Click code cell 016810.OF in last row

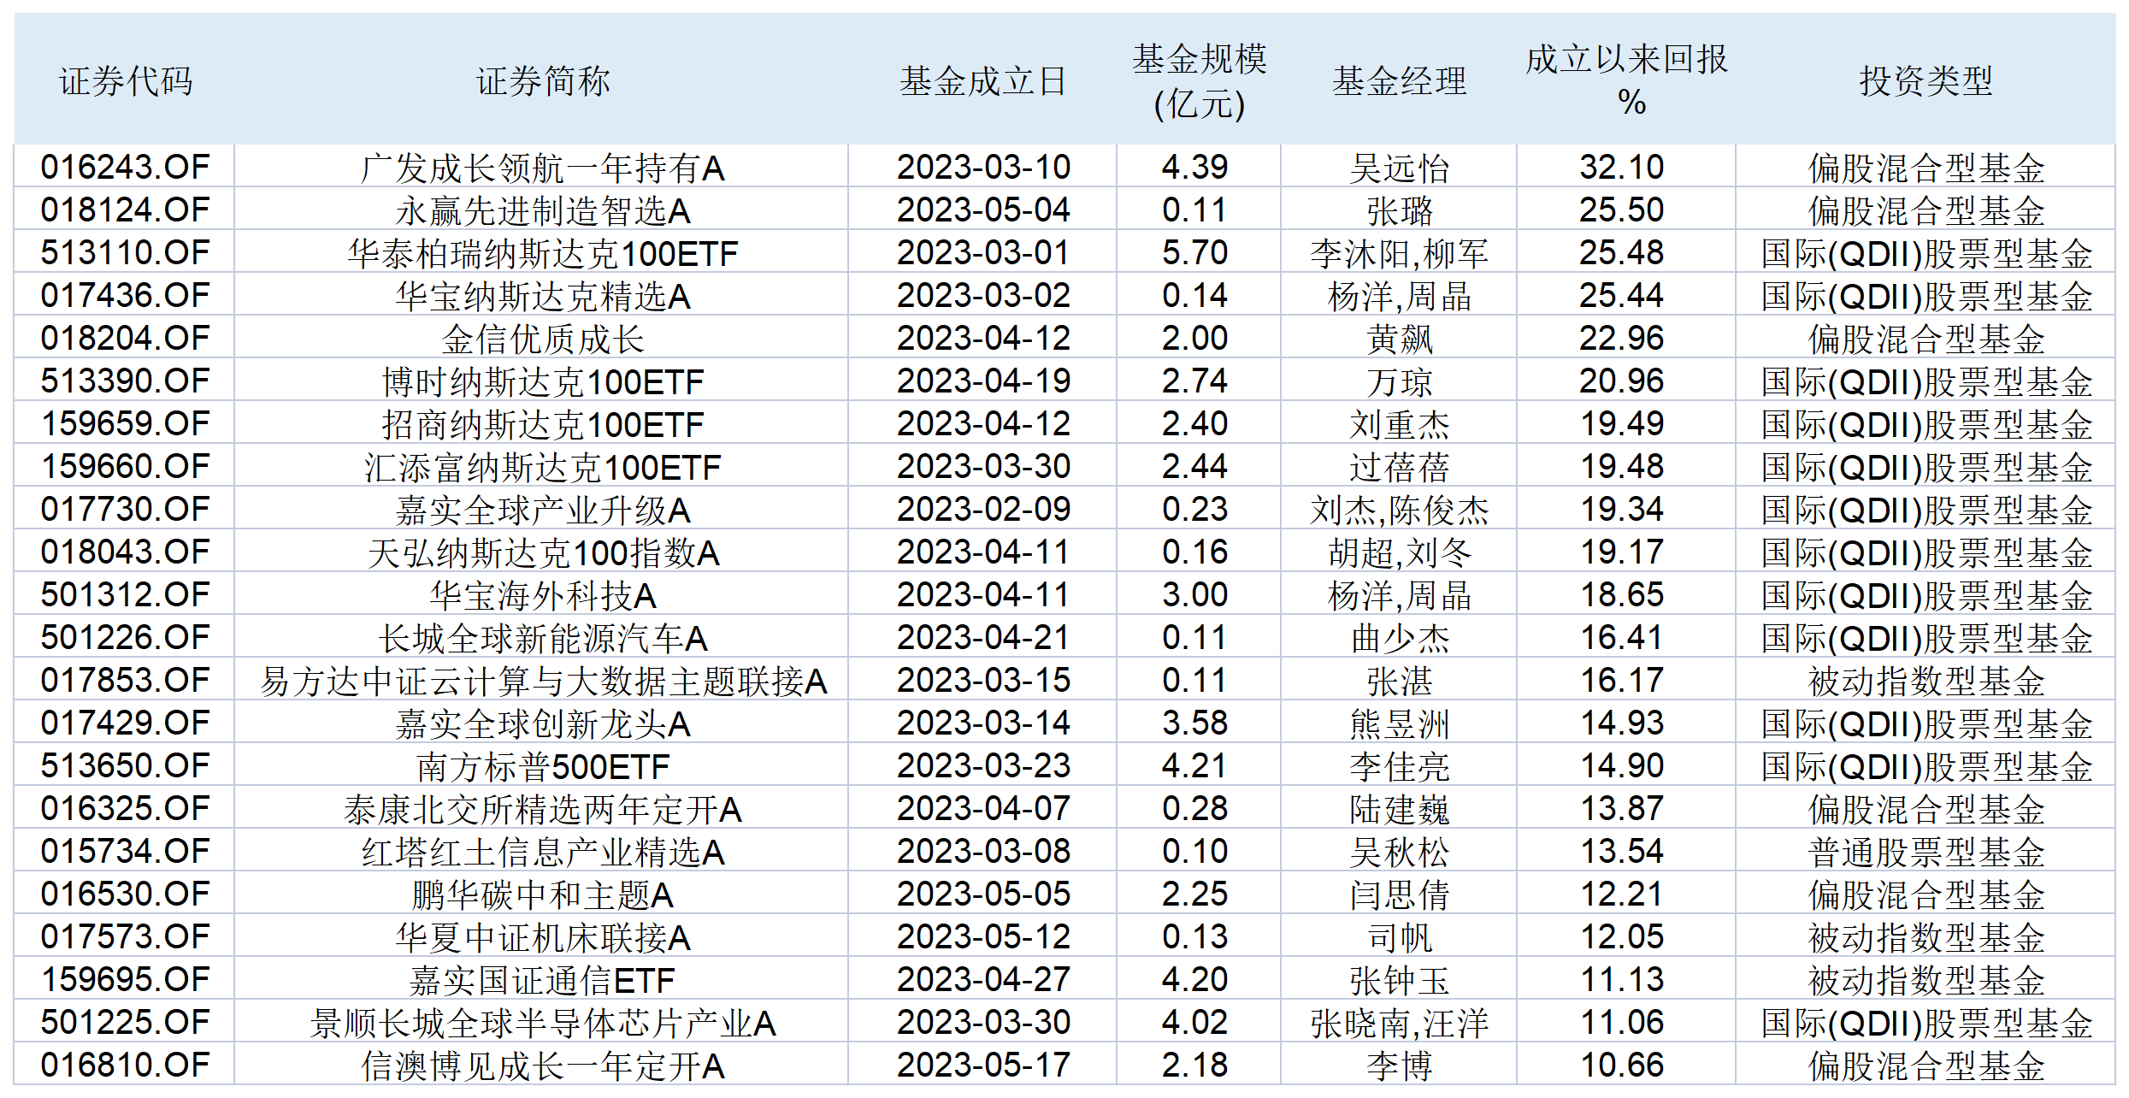tap(125, 1066)
